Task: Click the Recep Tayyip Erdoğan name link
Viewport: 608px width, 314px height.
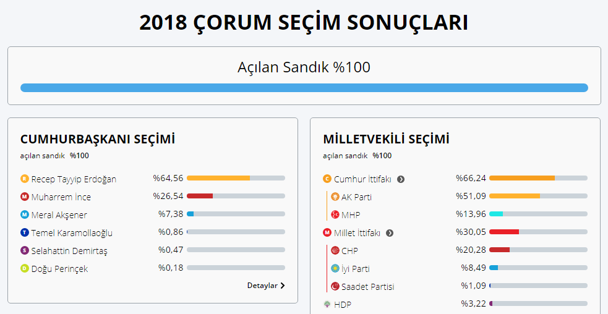Action: (74, 179)
